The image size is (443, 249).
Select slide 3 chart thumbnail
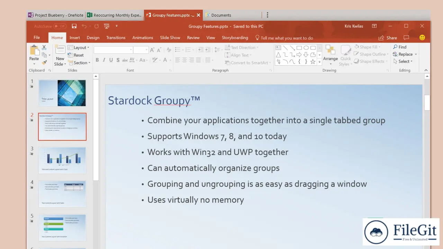coord(62,160)
